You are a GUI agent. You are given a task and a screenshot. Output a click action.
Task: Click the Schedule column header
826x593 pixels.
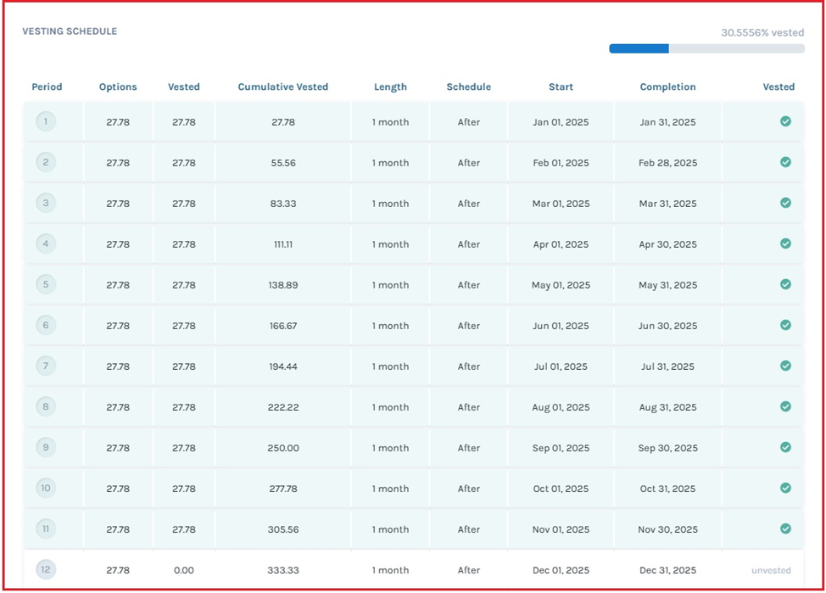click(468, 87)
